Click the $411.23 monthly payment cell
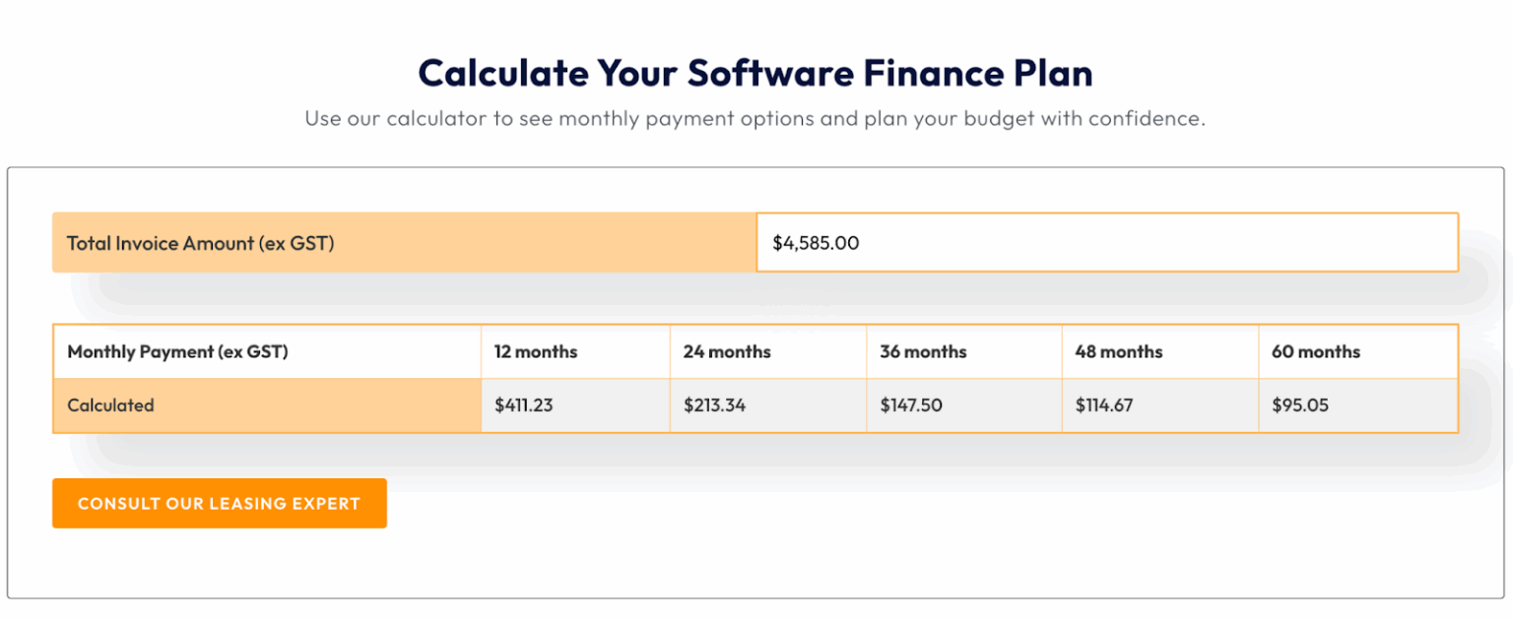 (575, 405)
